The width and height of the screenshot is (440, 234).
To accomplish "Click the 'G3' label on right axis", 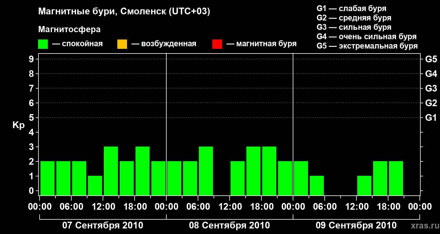I will tap(431, 89).
